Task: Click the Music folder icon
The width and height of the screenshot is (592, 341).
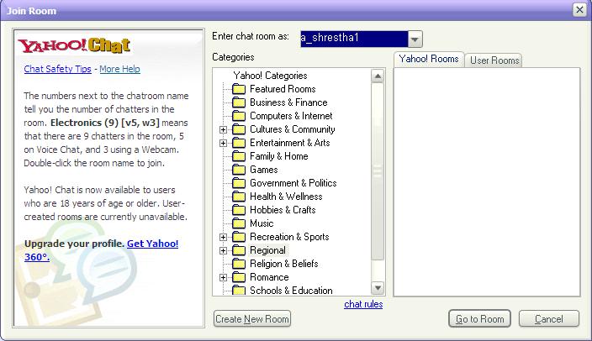Action: [239, 223]
